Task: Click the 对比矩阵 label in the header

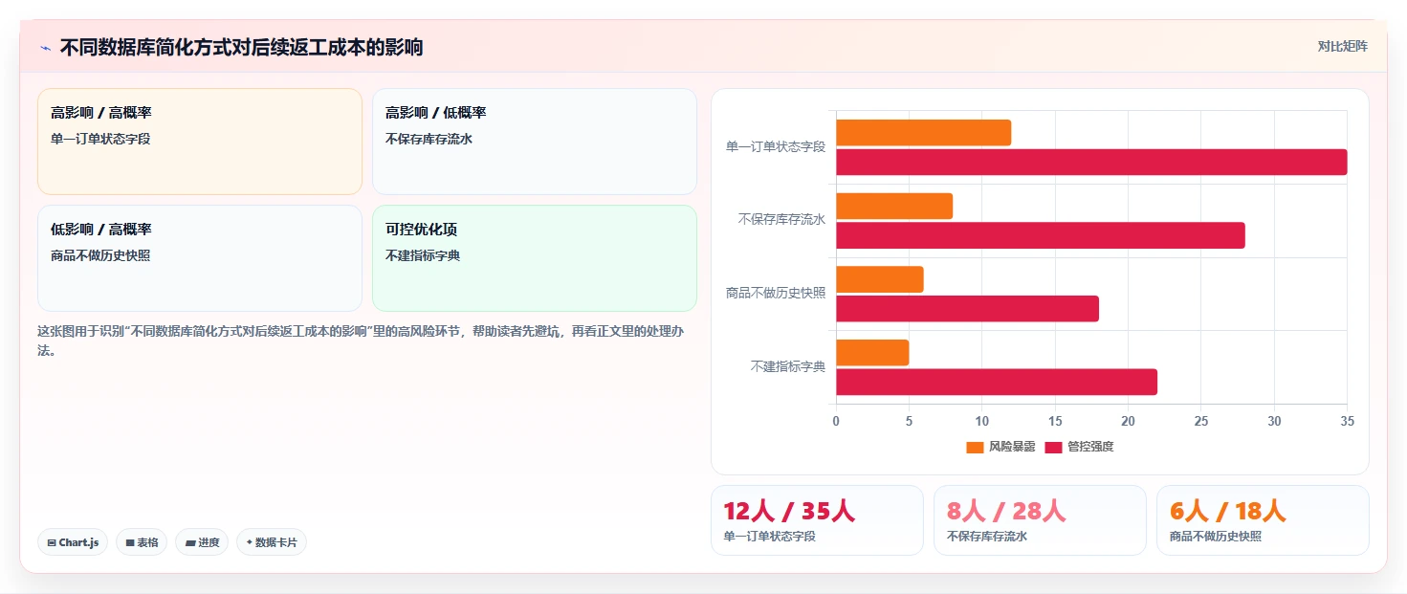Action: point(1342,46)
